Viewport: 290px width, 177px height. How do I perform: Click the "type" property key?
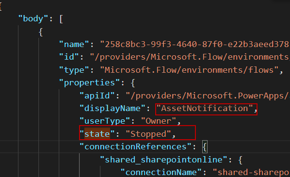point(74,70)
